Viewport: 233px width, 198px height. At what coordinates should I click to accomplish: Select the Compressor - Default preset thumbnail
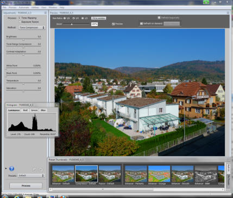pos(86,174)
